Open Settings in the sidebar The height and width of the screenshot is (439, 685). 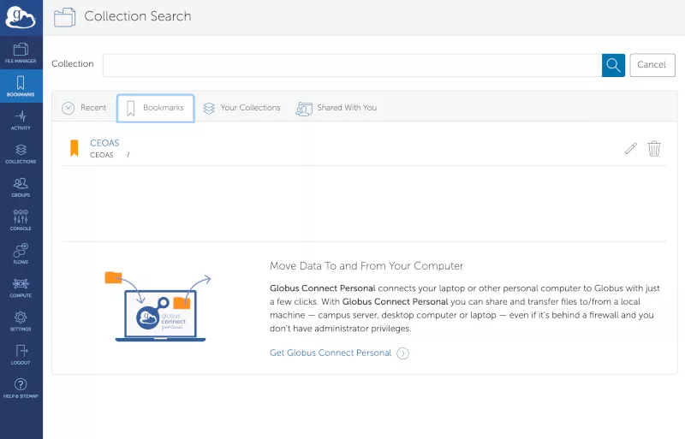point(21,321)
